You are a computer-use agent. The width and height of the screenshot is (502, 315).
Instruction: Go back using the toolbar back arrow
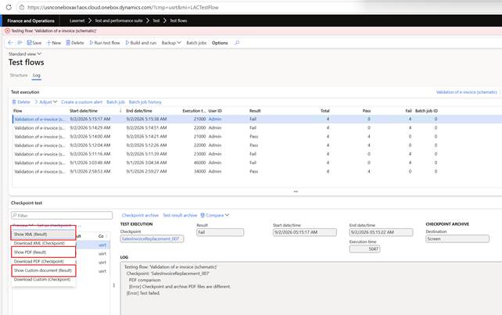10,42
